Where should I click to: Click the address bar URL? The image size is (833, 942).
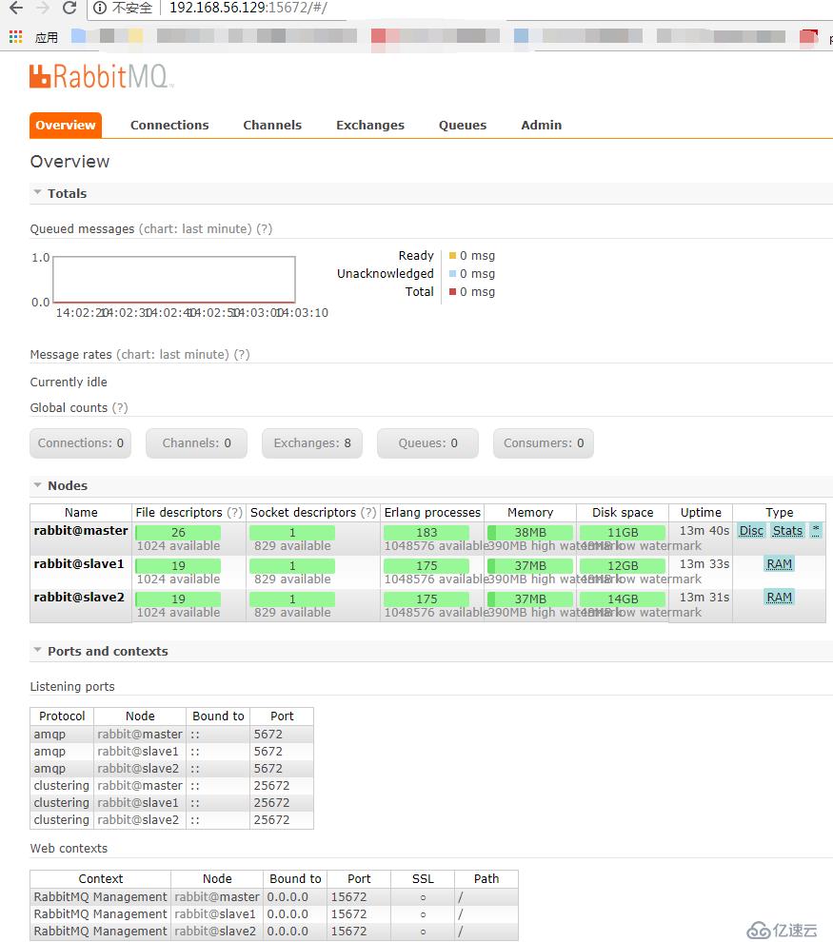click(x=248, y=8)
